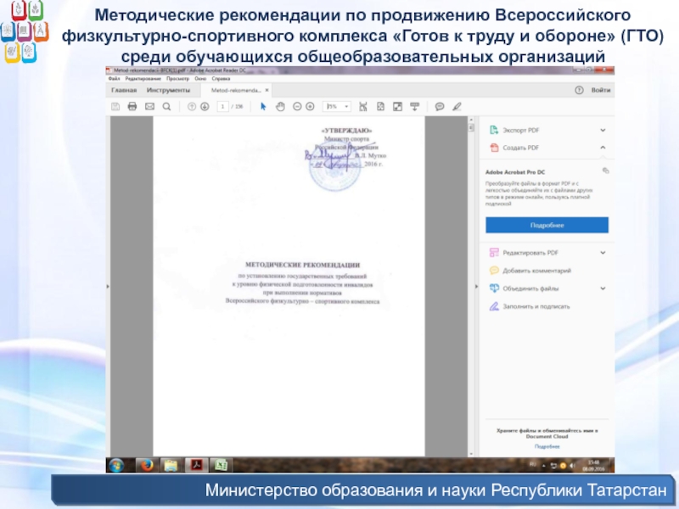Click the comment bubble icon in toolbar
The height and width of the screenshot is (509, 679).
tap(440, 106)
